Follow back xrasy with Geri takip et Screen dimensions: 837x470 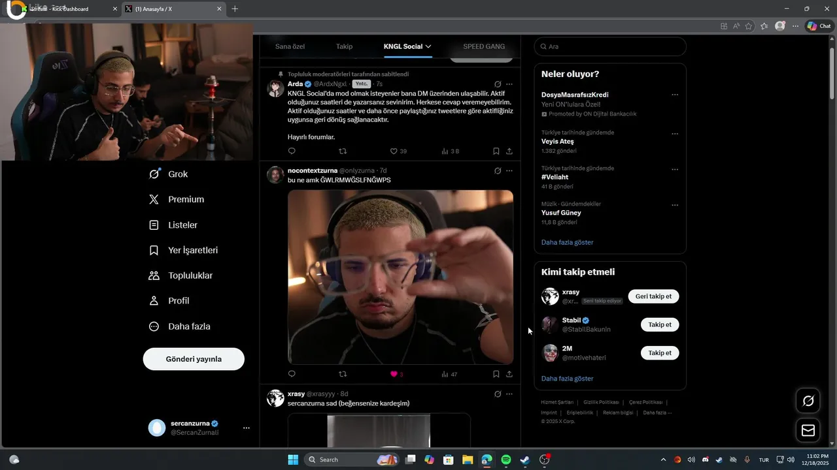pos(653,296)
